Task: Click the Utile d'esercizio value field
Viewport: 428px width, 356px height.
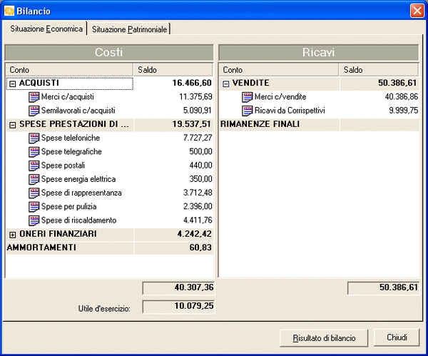Action: [x=178, y=307]
